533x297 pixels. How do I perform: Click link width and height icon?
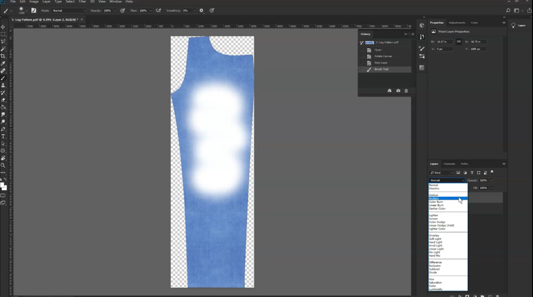pos(459,42)
